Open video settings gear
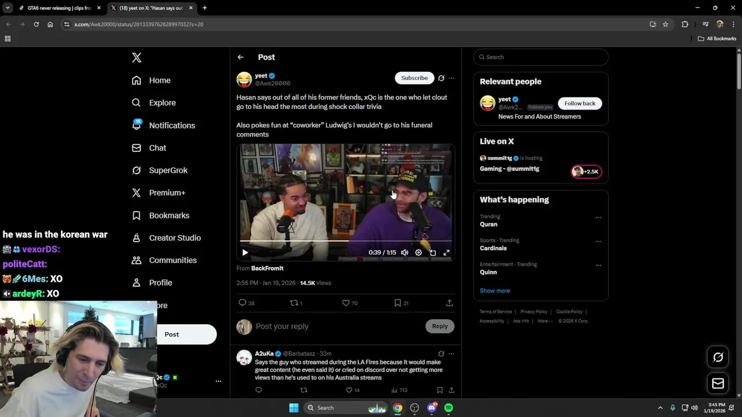Image resolution: width=742 pixels, height=417 pixels. point(419,253)
